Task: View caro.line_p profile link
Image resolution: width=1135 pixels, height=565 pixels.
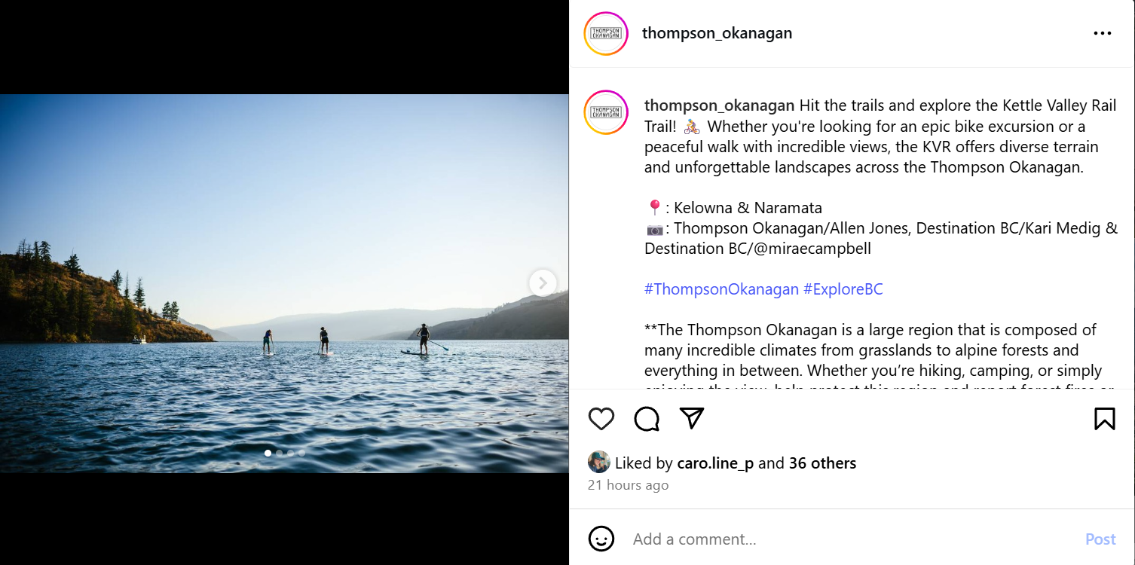Action: 715,463
